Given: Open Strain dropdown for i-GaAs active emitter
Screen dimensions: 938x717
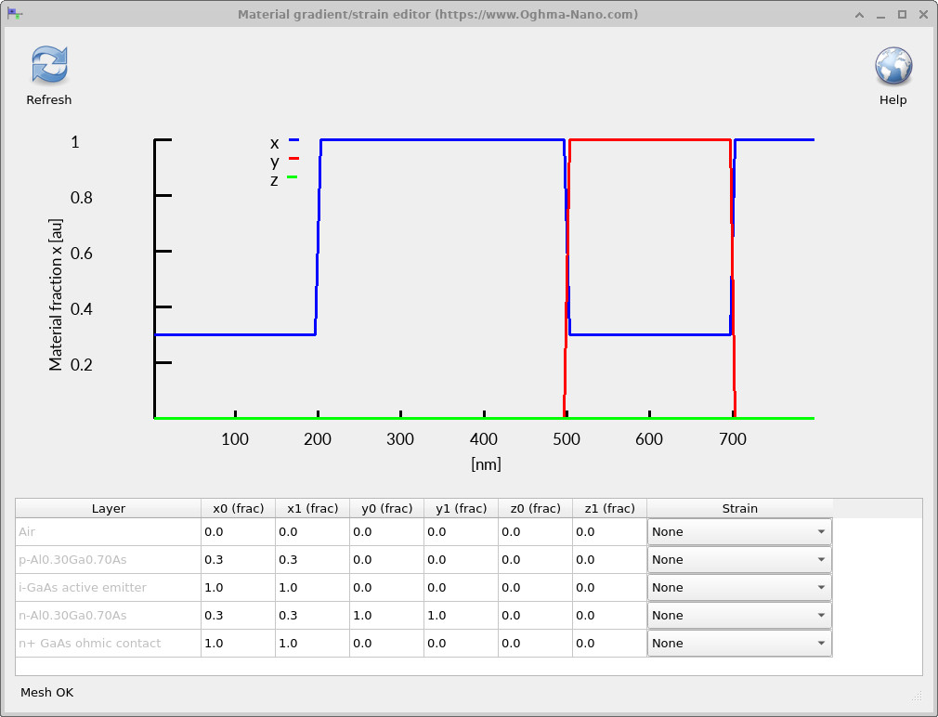Looking at the screenshot, I should [739, 587].
